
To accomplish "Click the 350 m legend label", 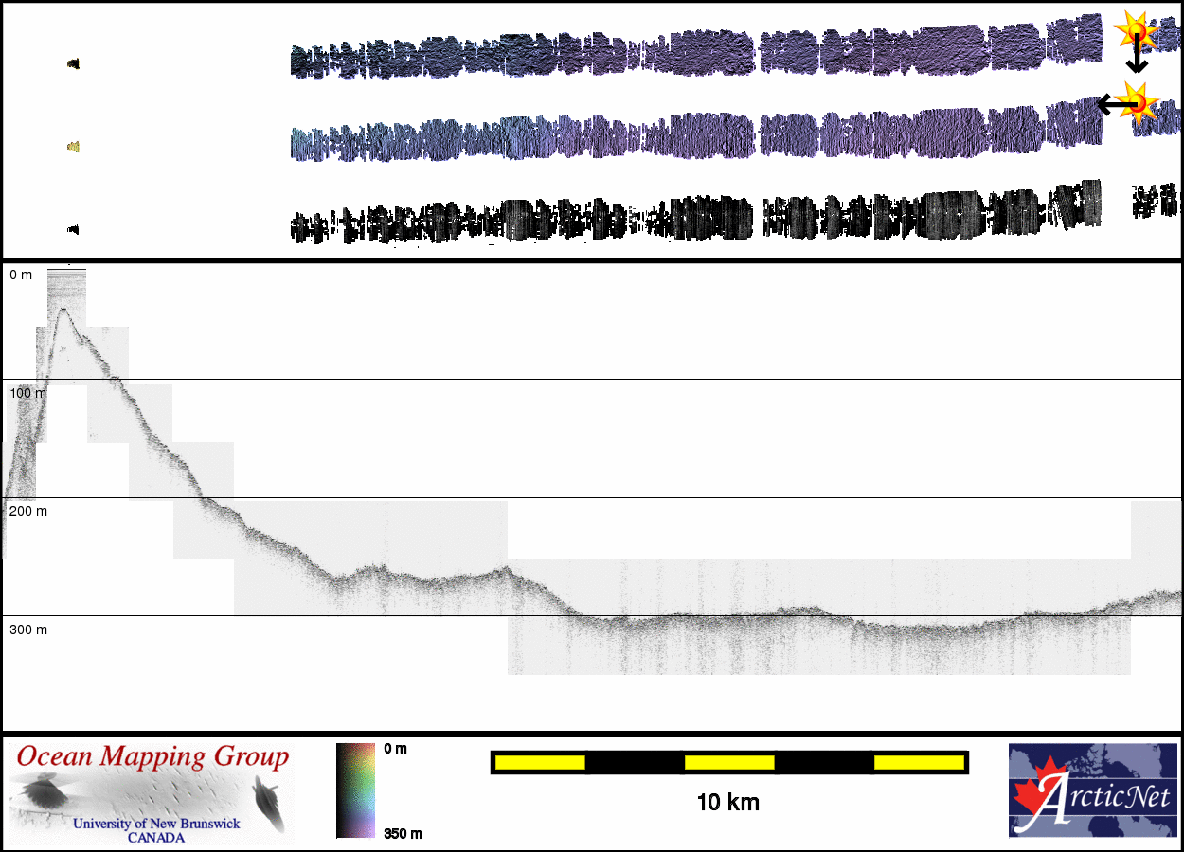I will [403, 833].
